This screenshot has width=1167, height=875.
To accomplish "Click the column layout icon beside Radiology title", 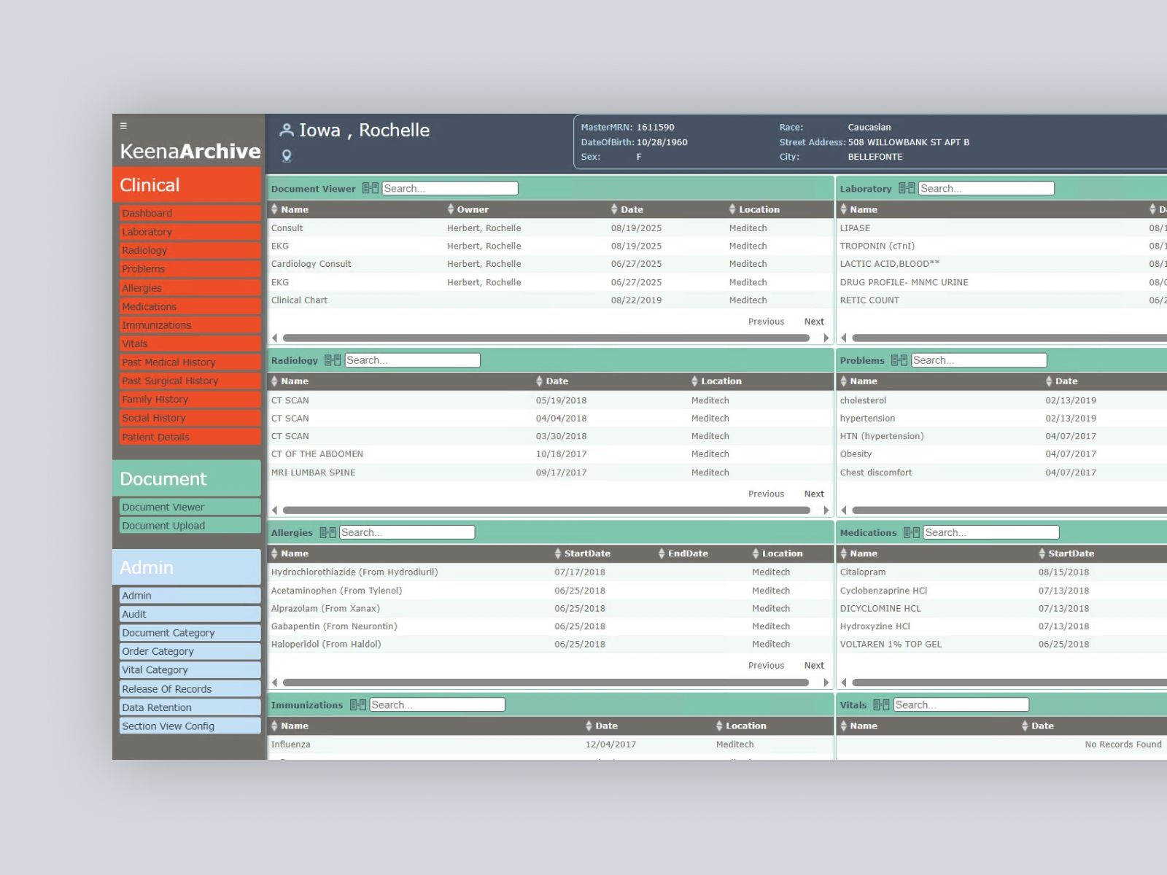I will point(333,360).
